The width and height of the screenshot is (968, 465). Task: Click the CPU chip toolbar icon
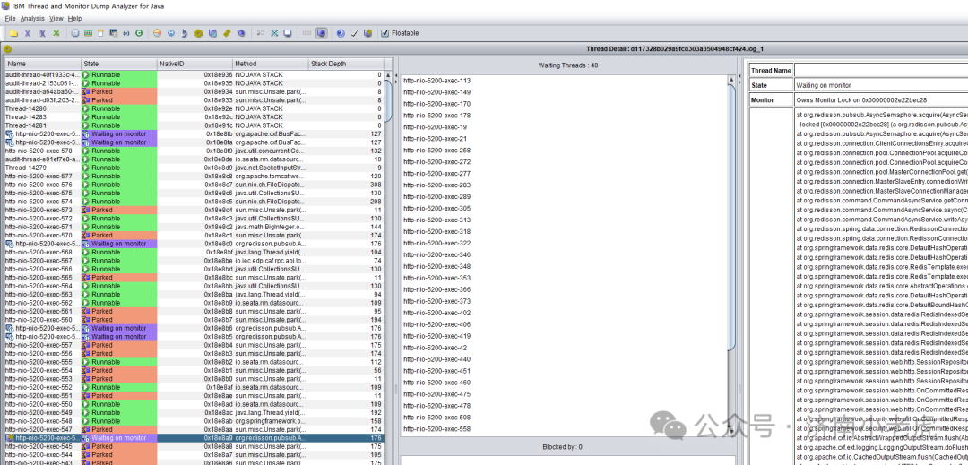click(x=74, y=33)
